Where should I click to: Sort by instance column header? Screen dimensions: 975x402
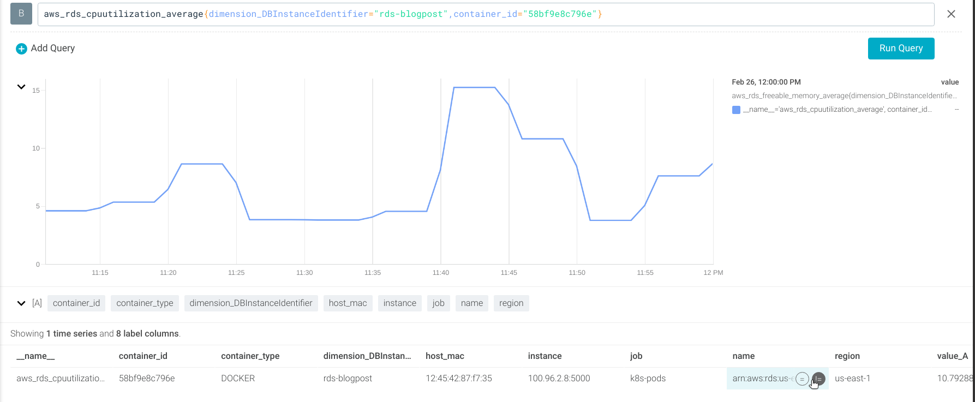545,356
